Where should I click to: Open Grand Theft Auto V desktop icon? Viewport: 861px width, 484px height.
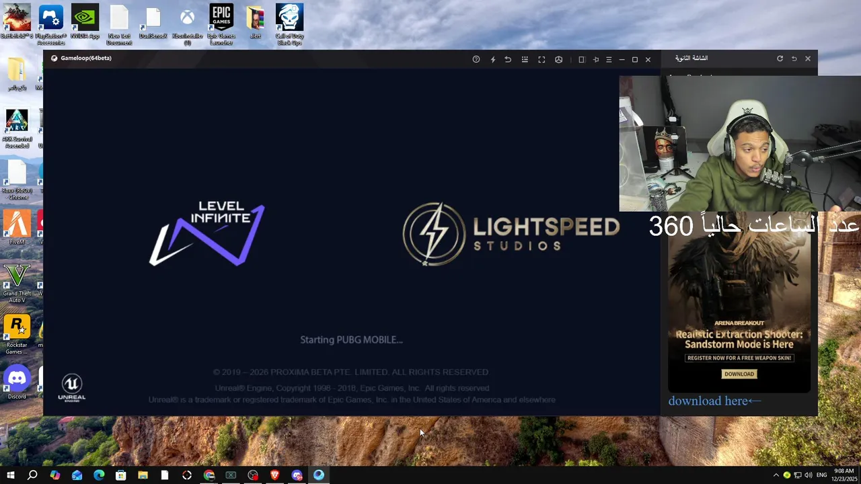(17, 283)
